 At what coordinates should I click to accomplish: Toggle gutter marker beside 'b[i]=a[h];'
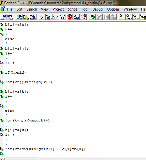pyautogui.click(x=1, y=25)
